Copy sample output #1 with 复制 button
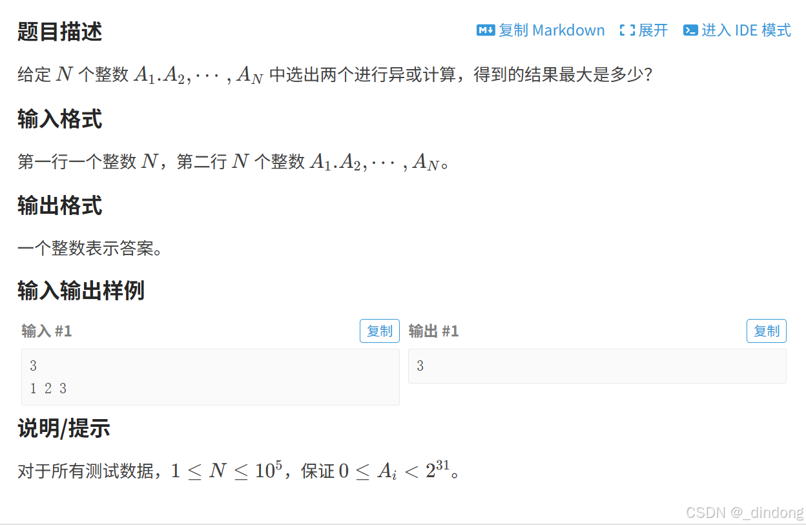The height and width of the screenshot is (525, 806). coord(767,331)
